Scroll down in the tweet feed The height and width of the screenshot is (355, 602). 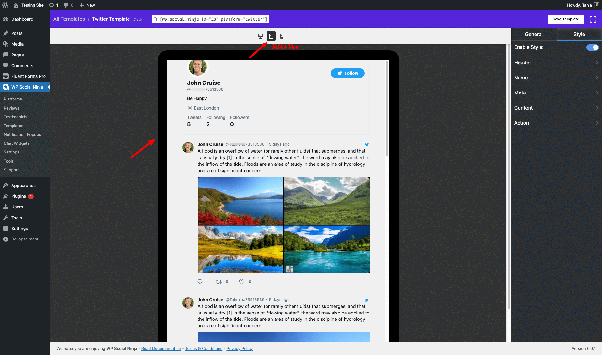point(386,254)
